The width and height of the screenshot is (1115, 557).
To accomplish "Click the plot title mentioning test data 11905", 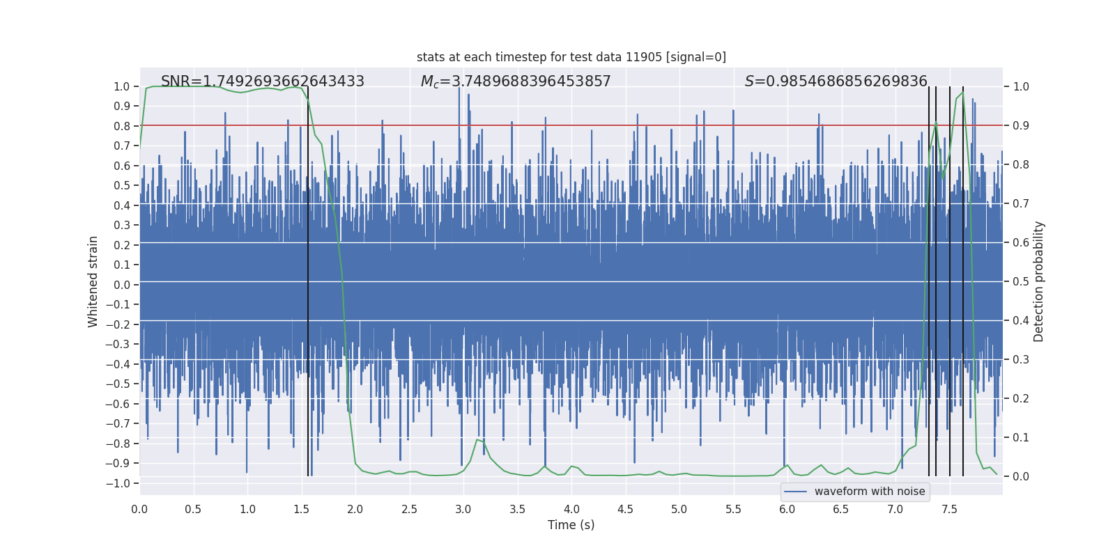I will [571, 57].
